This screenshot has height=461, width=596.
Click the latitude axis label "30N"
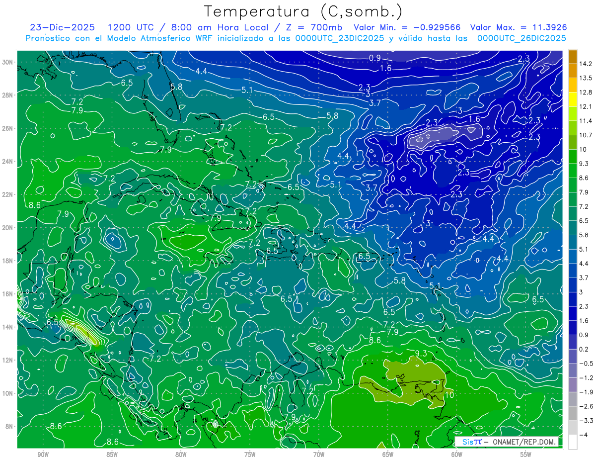click(8, 62)
